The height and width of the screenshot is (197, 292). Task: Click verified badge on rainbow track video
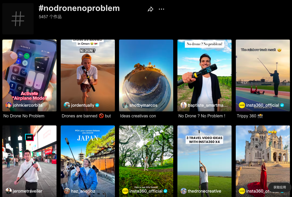tap(282, 105)
